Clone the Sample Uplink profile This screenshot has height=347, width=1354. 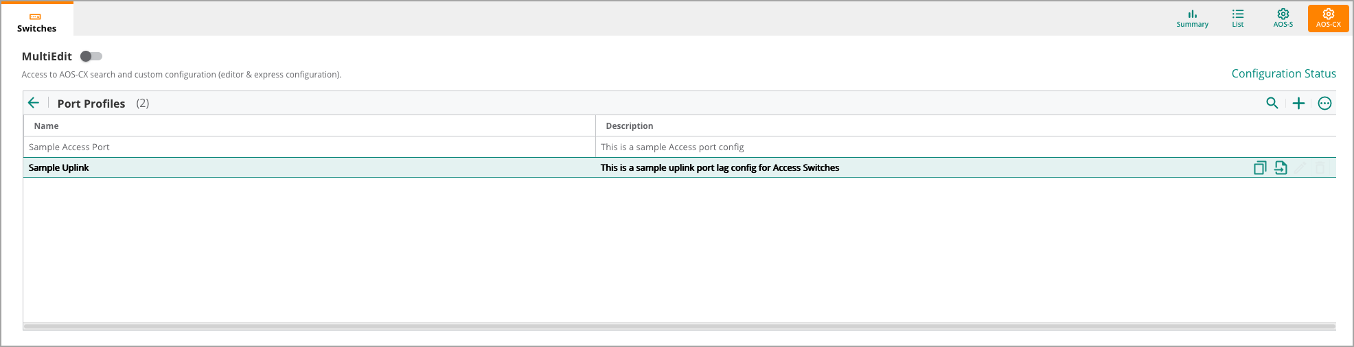coord(1259,168)
